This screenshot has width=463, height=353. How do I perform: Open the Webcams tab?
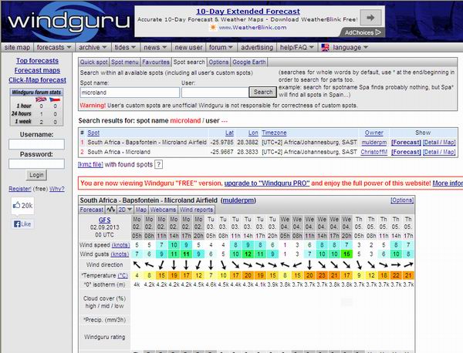coord(163,210)
